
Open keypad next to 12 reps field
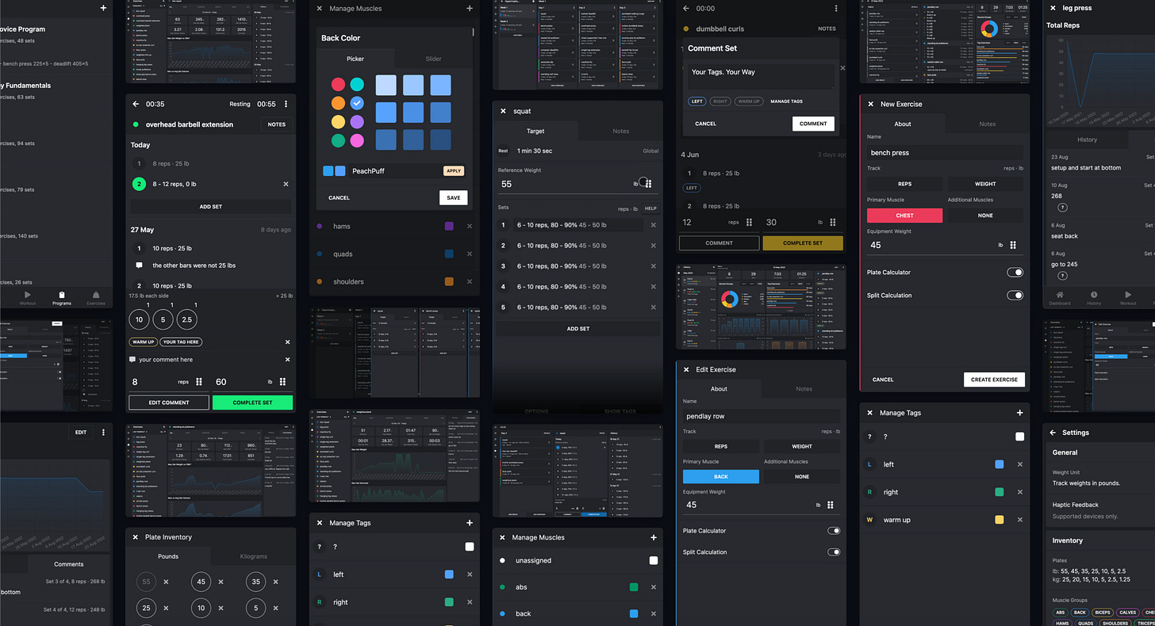749,223
